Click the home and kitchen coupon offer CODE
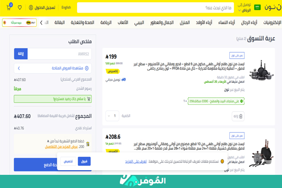Screen dimensions: 282x188 coord(216,101)
